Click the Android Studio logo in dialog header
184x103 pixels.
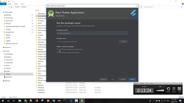(x=51, y=13)
